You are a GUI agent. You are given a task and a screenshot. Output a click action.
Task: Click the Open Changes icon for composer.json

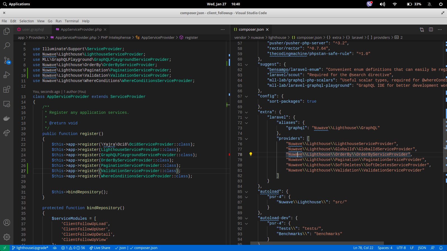click(x=422, y=30)
